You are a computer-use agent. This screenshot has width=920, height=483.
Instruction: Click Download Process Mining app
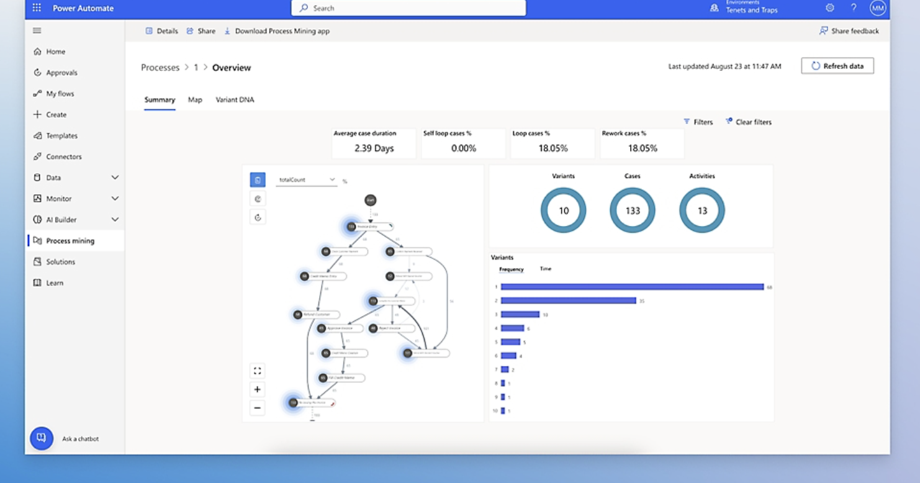click(x=277, y=31)
